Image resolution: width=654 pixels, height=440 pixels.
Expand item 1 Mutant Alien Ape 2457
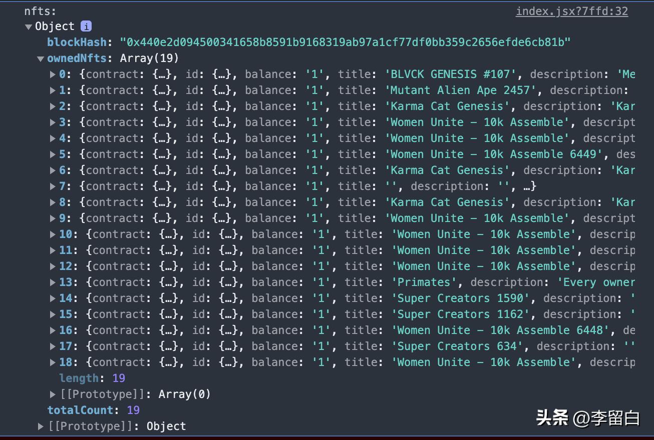pos(53,90)
